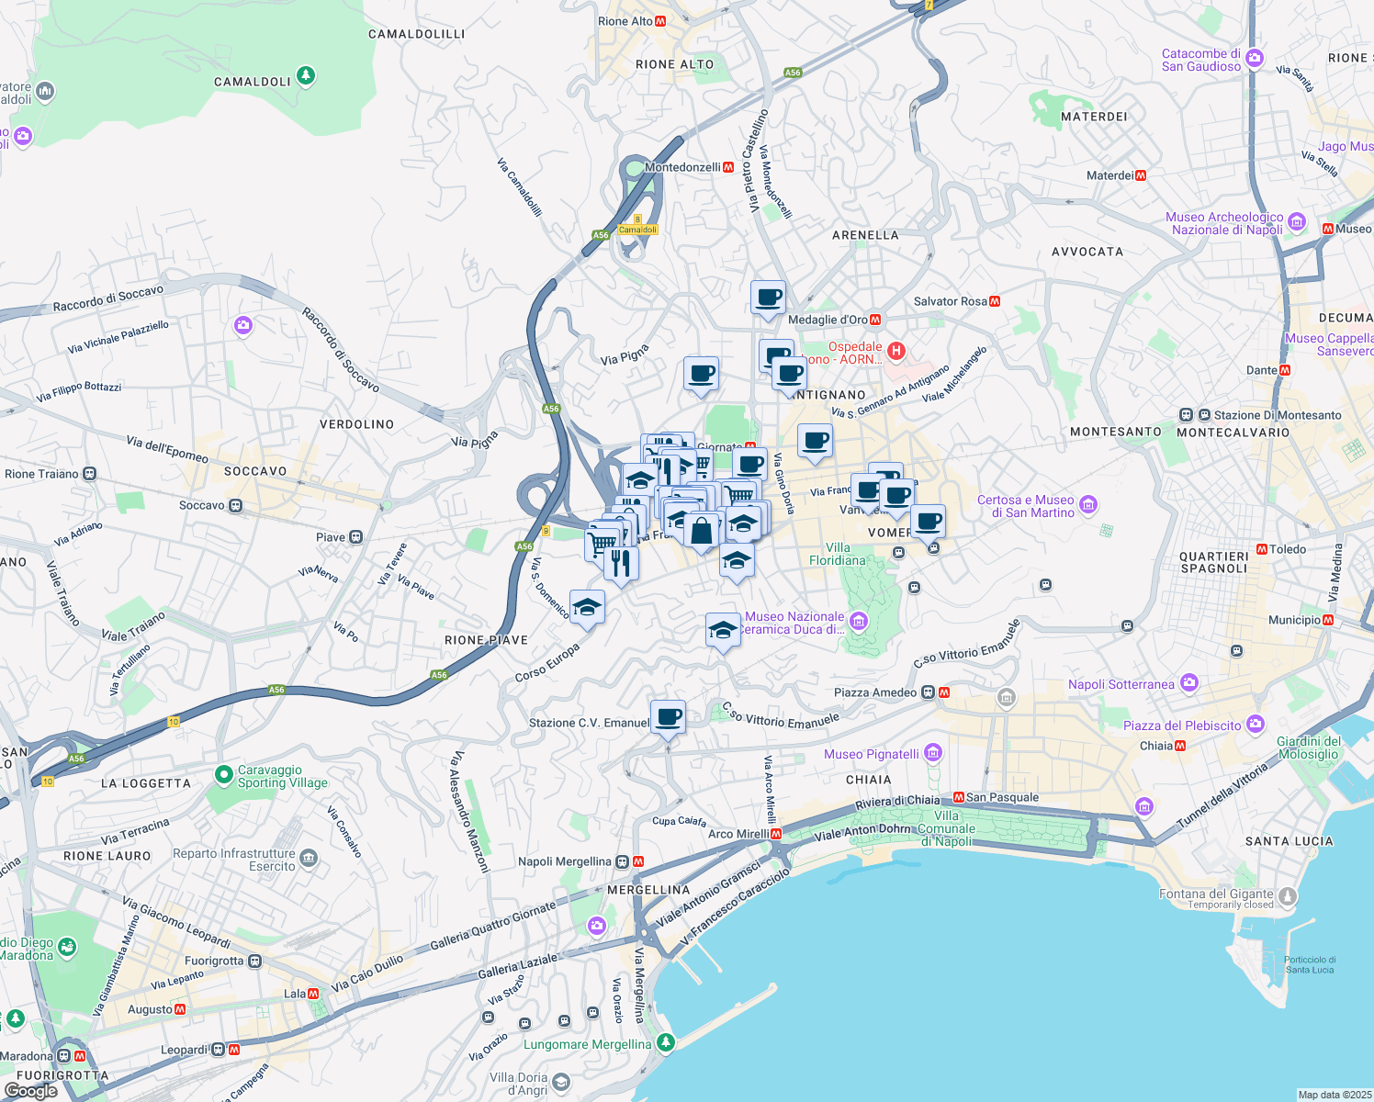Click the Reparto Infrastrutture Esercito icon

point(310,859)
